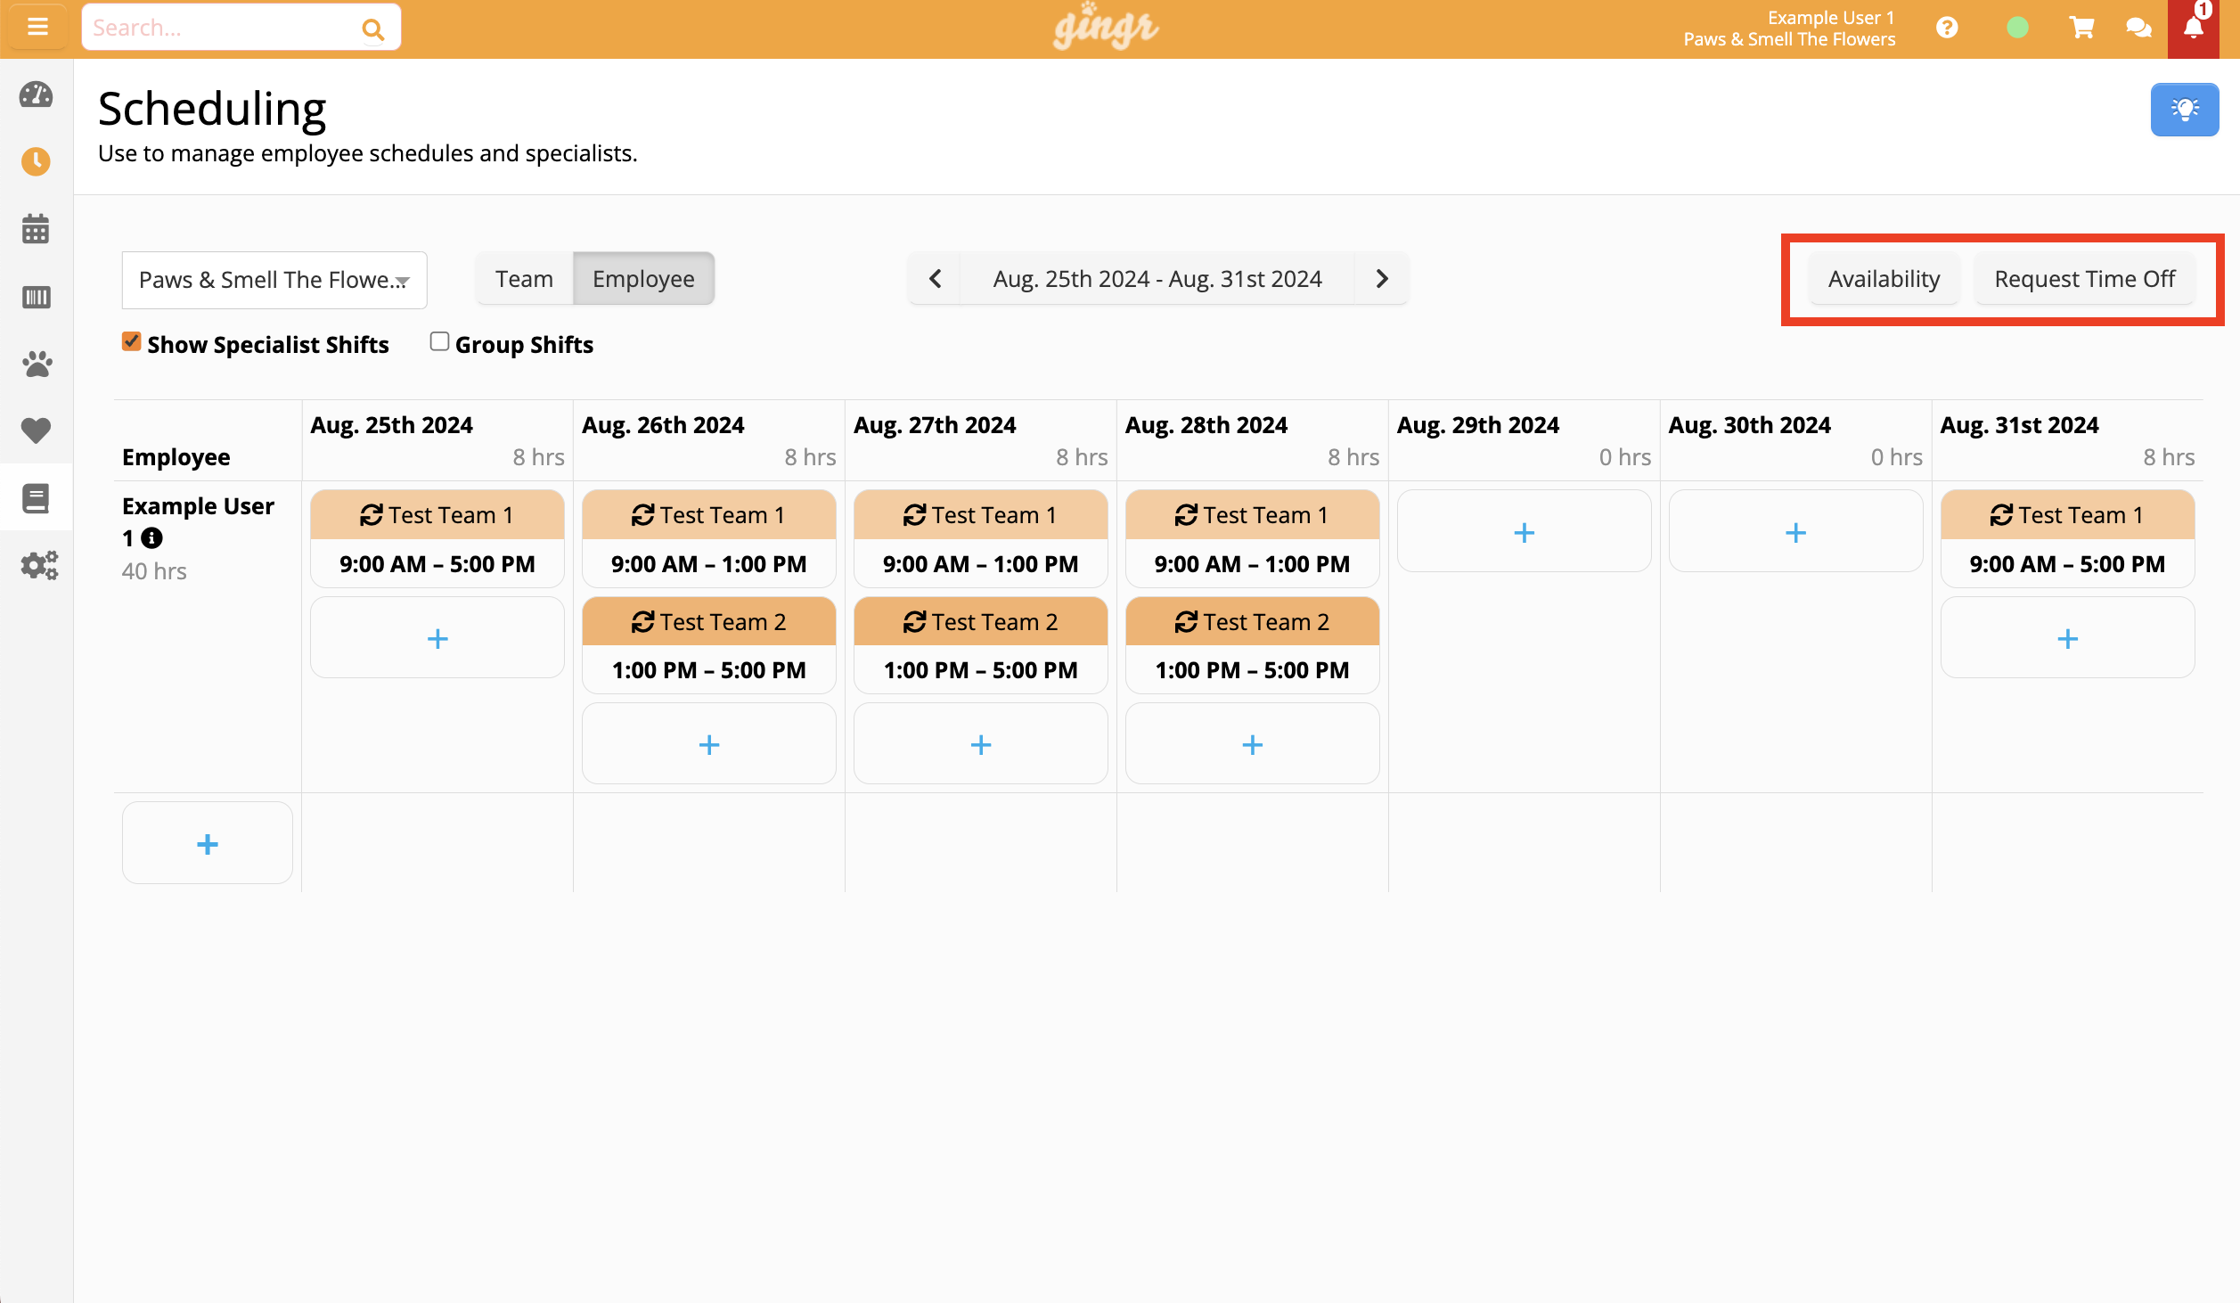The width and height of the screenshot is (2240, 1303).
Task: Click info icon beside Example User 1
Action: (152, 538)
